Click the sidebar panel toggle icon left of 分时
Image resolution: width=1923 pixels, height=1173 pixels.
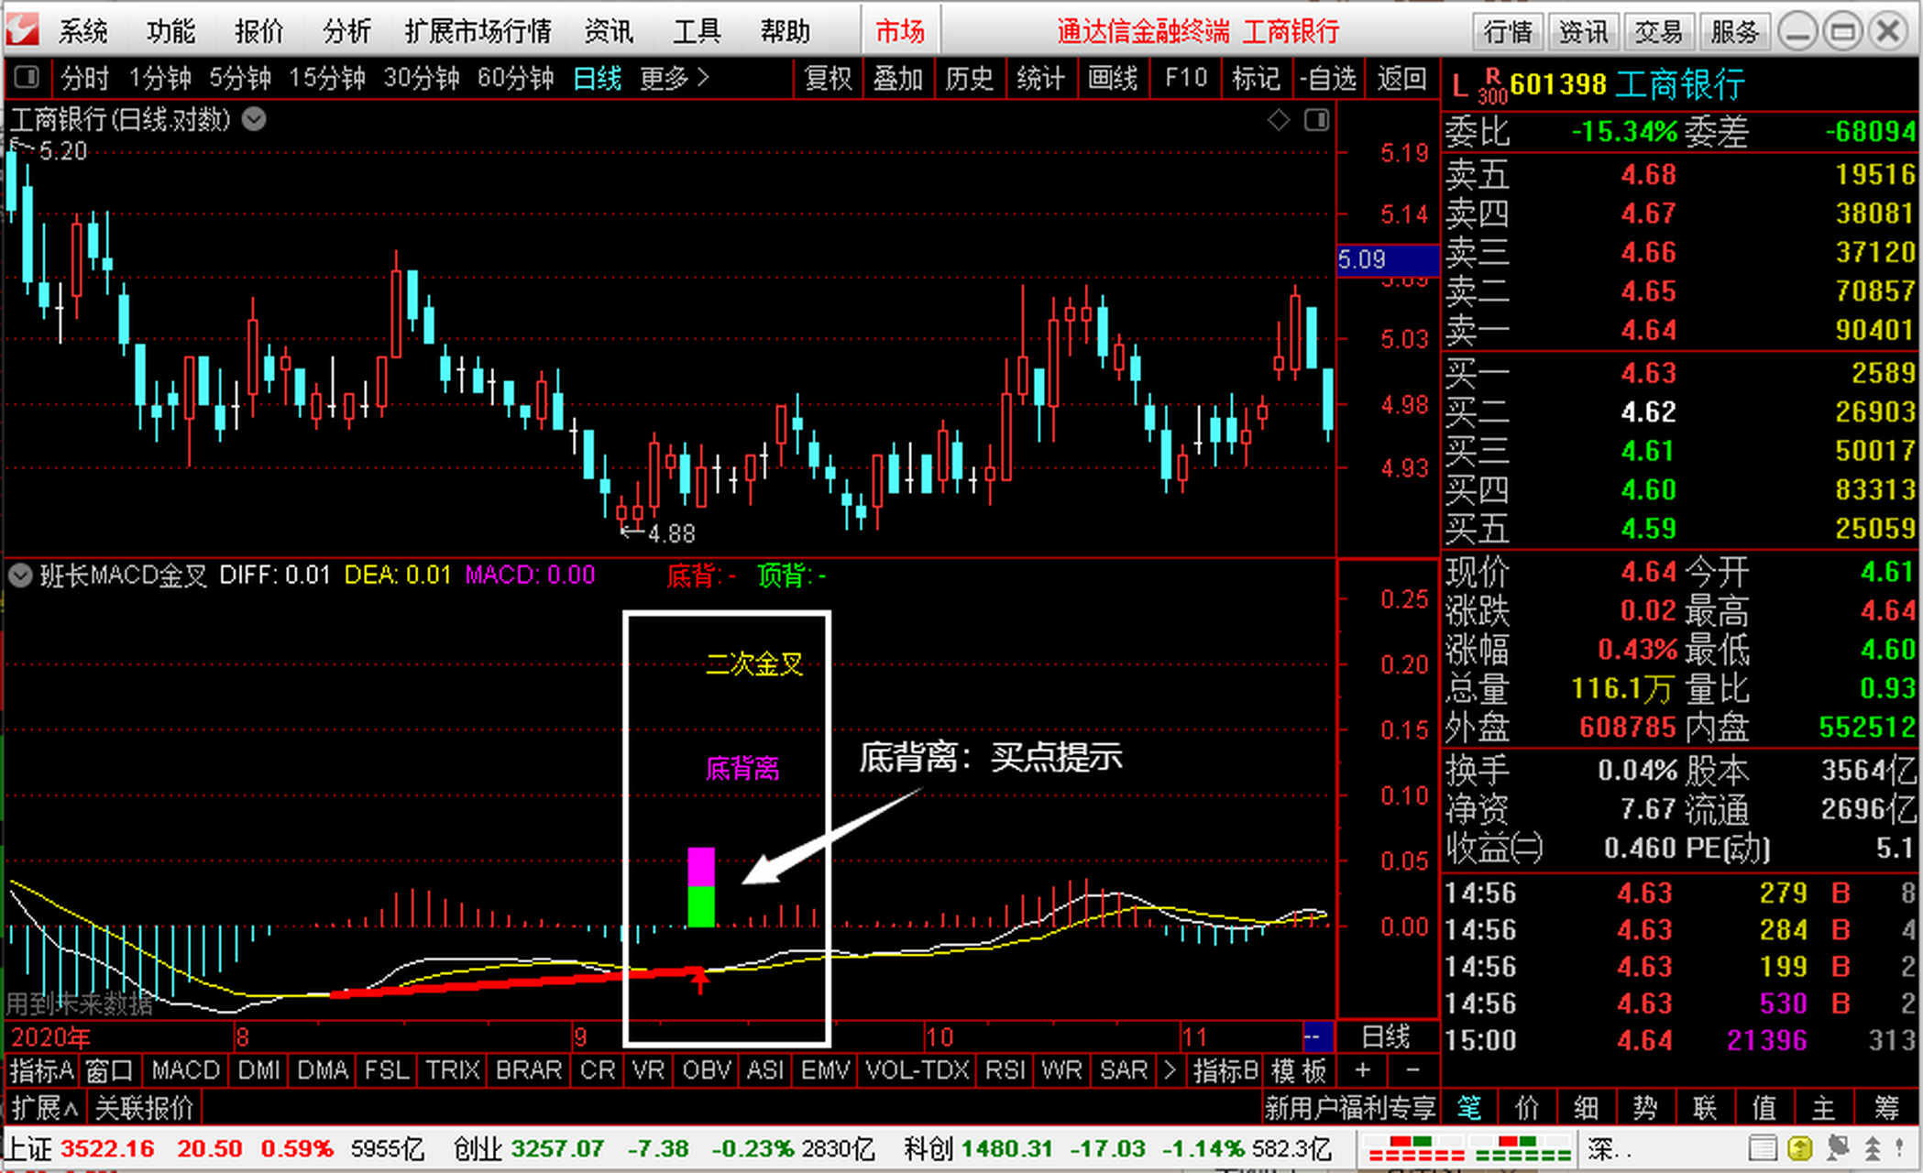click(27, 78)
